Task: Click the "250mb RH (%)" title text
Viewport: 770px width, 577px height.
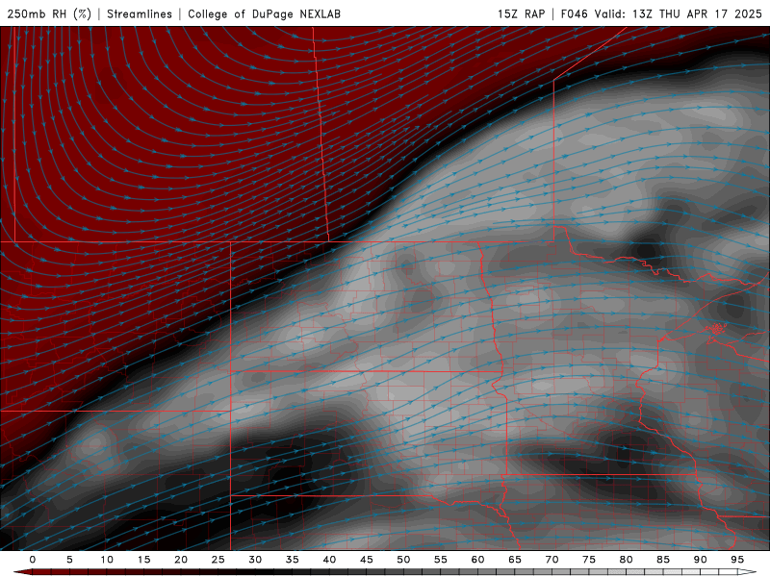Action: 49,13
